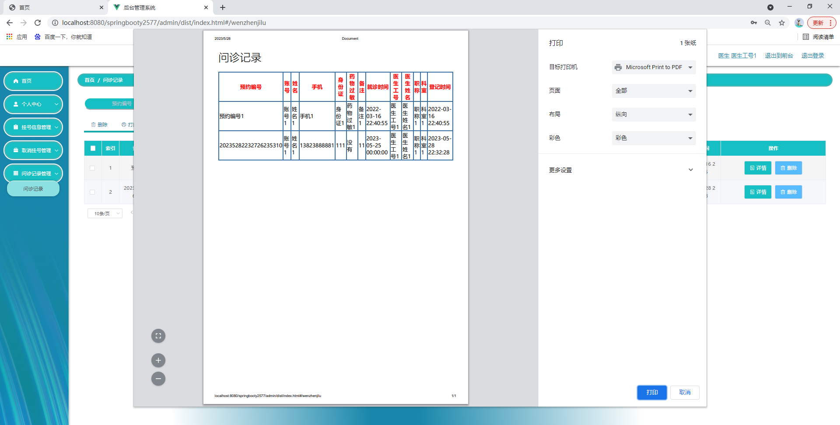The width and height of the screenshot is (840, 425).
Task: Click the 更新 Chrome update button
Action: [x=822, y=23]
